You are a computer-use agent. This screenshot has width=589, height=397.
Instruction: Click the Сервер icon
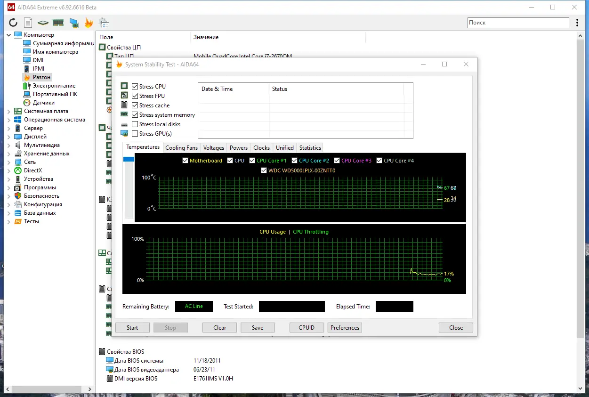point(18,128)
